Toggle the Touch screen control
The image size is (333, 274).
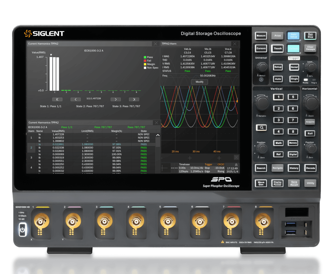[277, 49]
